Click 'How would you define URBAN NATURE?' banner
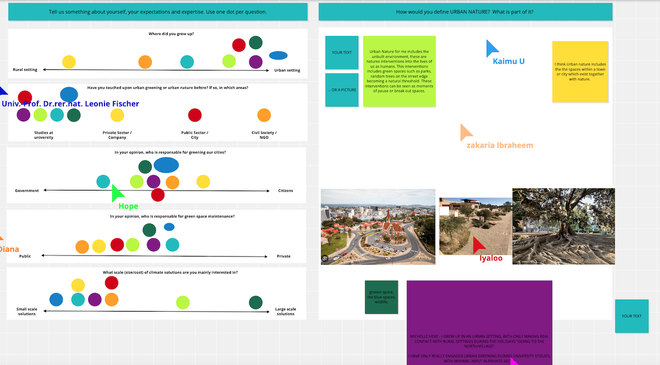This screenshot has height=365, width=660. point(465,12)
